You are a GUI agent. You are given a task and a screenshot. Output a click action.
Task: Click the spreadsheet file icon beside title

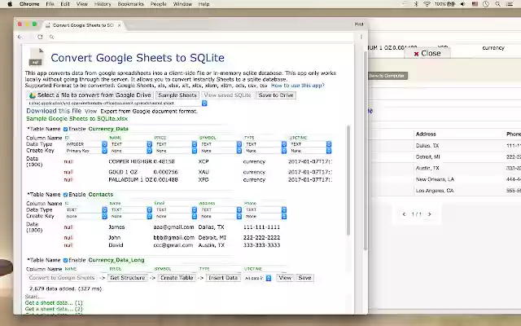click(x=36, y=57)
